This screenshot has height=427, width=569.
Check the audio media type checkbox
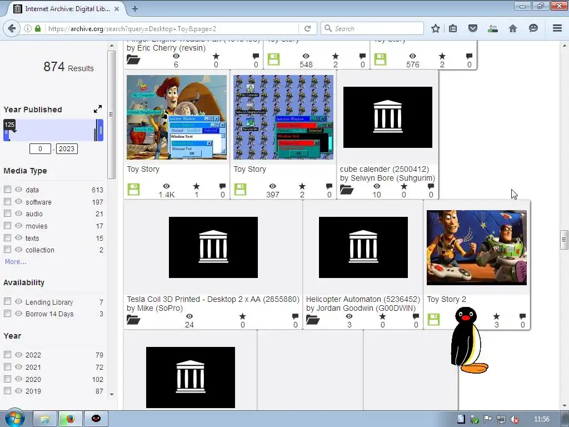7,213
